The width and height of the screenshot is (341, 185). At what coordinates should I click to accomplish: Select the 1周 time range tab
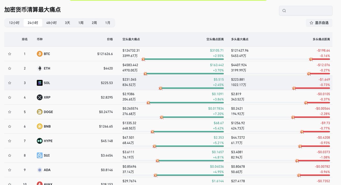tap(81, 23)
